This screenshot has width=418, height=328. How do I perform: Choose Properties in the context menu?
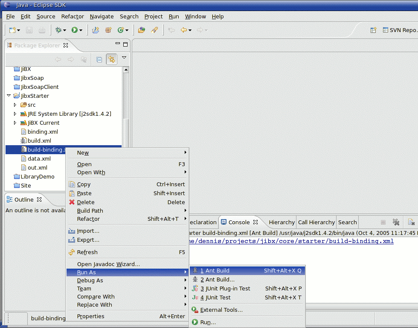click(90, 316)
